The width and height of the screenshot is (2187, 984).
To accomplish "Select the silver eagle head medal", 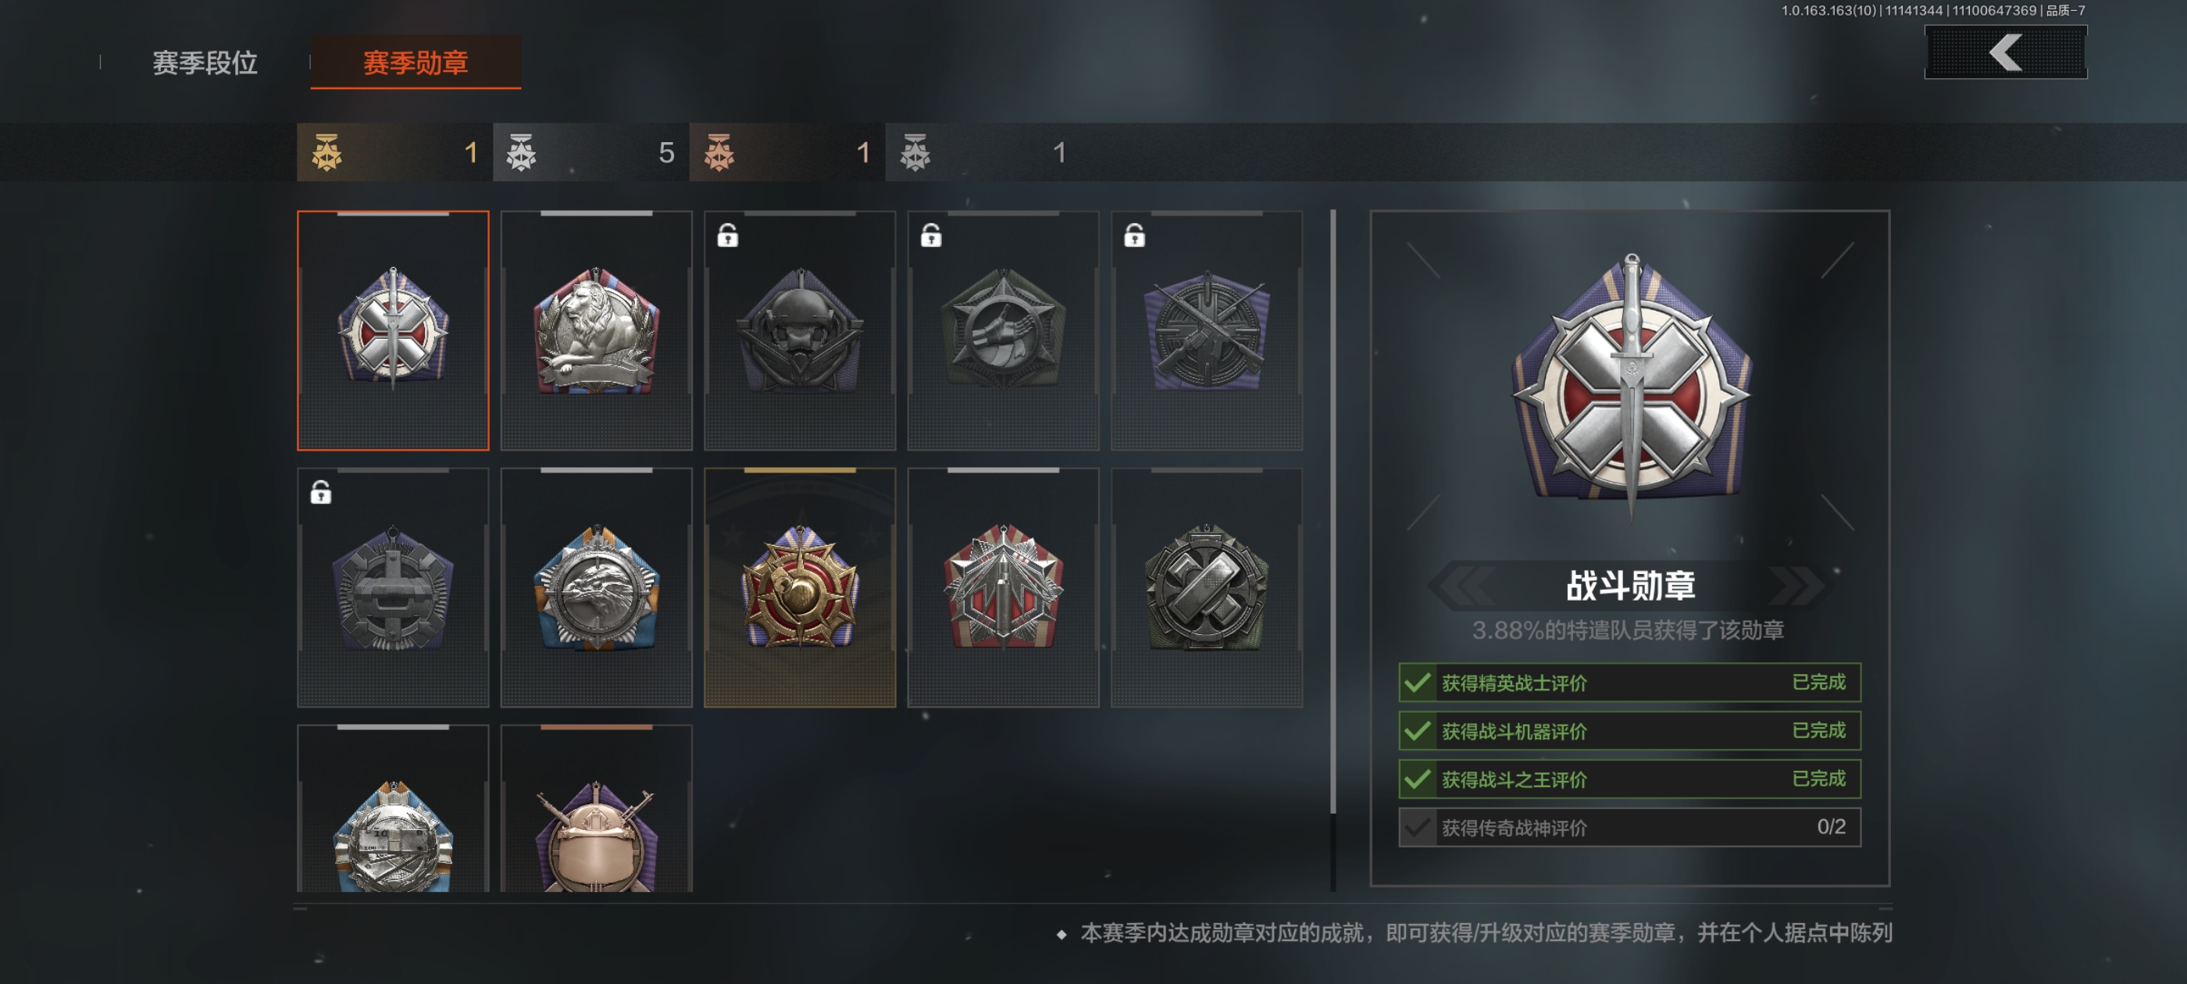I will 596,587.
